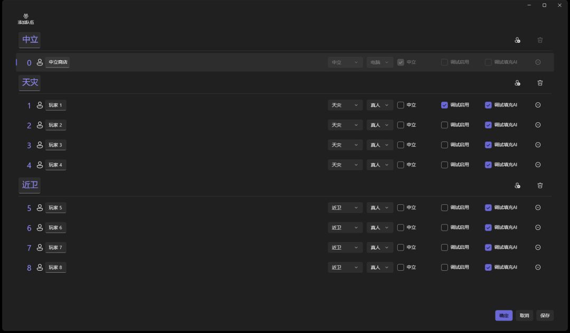Click the 保存 save button
Screen dimensions: 570x333
pos(545,316)
